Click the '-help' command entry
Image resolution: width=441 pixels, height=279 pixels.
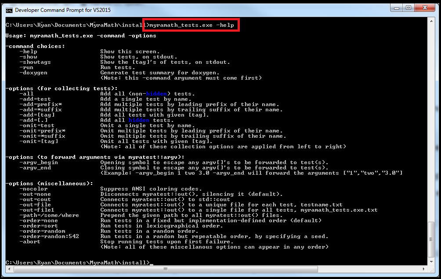coord(28,51)
